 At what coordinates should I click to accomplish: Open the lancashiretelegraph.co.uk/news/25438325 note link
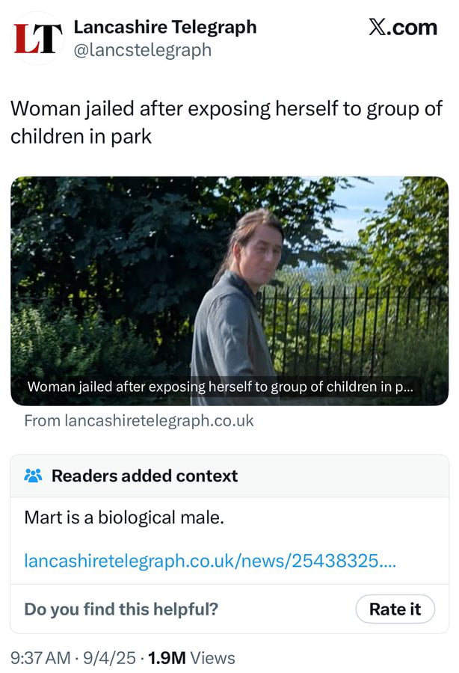pos(210,560)
